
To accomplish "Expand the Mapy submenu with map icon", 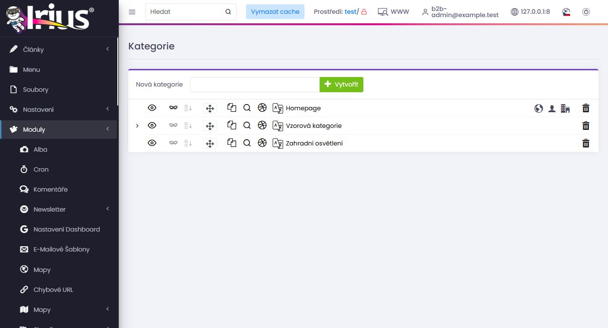I will pos(108,309).
